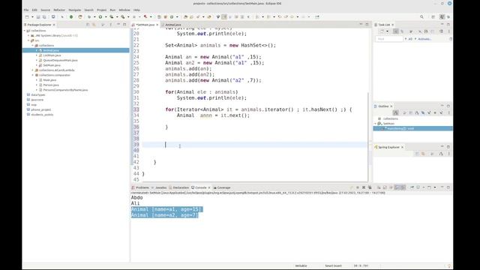The height and width of the screenshot is (270, 480).
Task: Minimize the Outline view
Action: coord(442,106)
